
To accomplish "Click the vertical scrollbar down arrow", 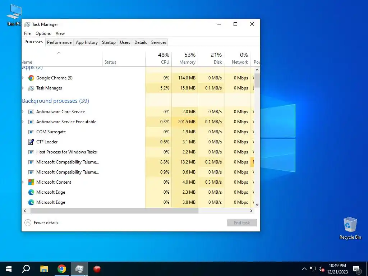I will click(x=257, y=204).
